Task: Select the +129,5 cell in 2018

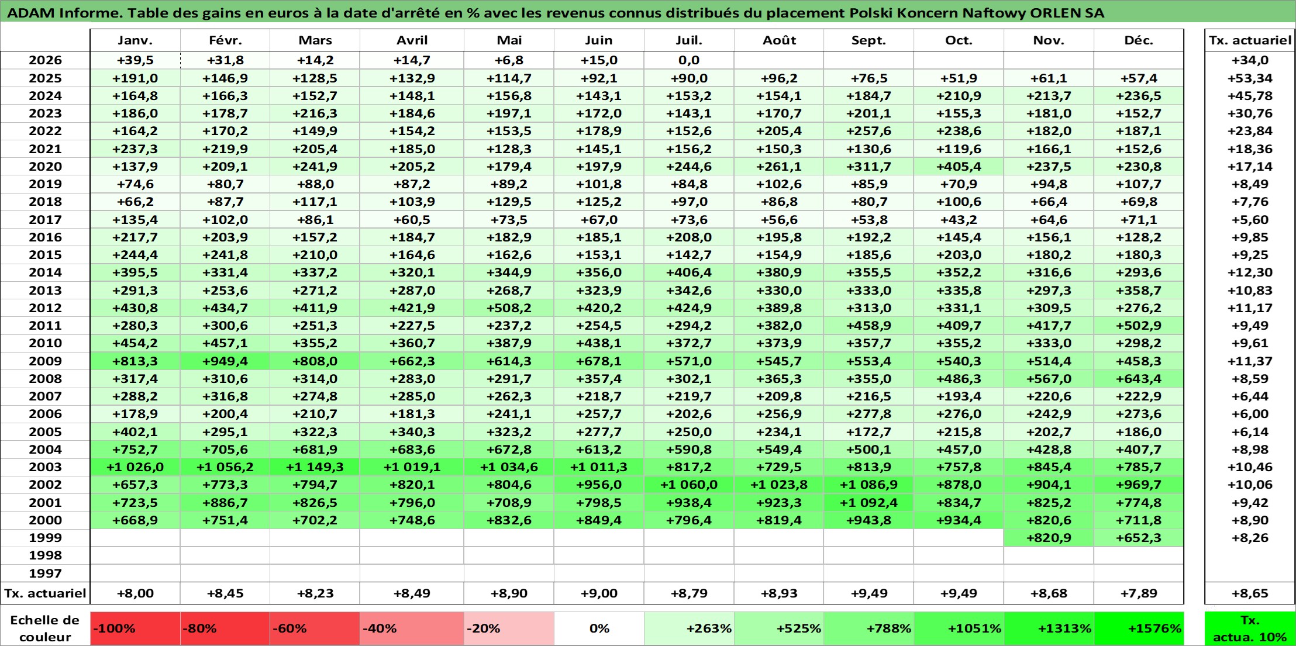Action: click(509, 202)
